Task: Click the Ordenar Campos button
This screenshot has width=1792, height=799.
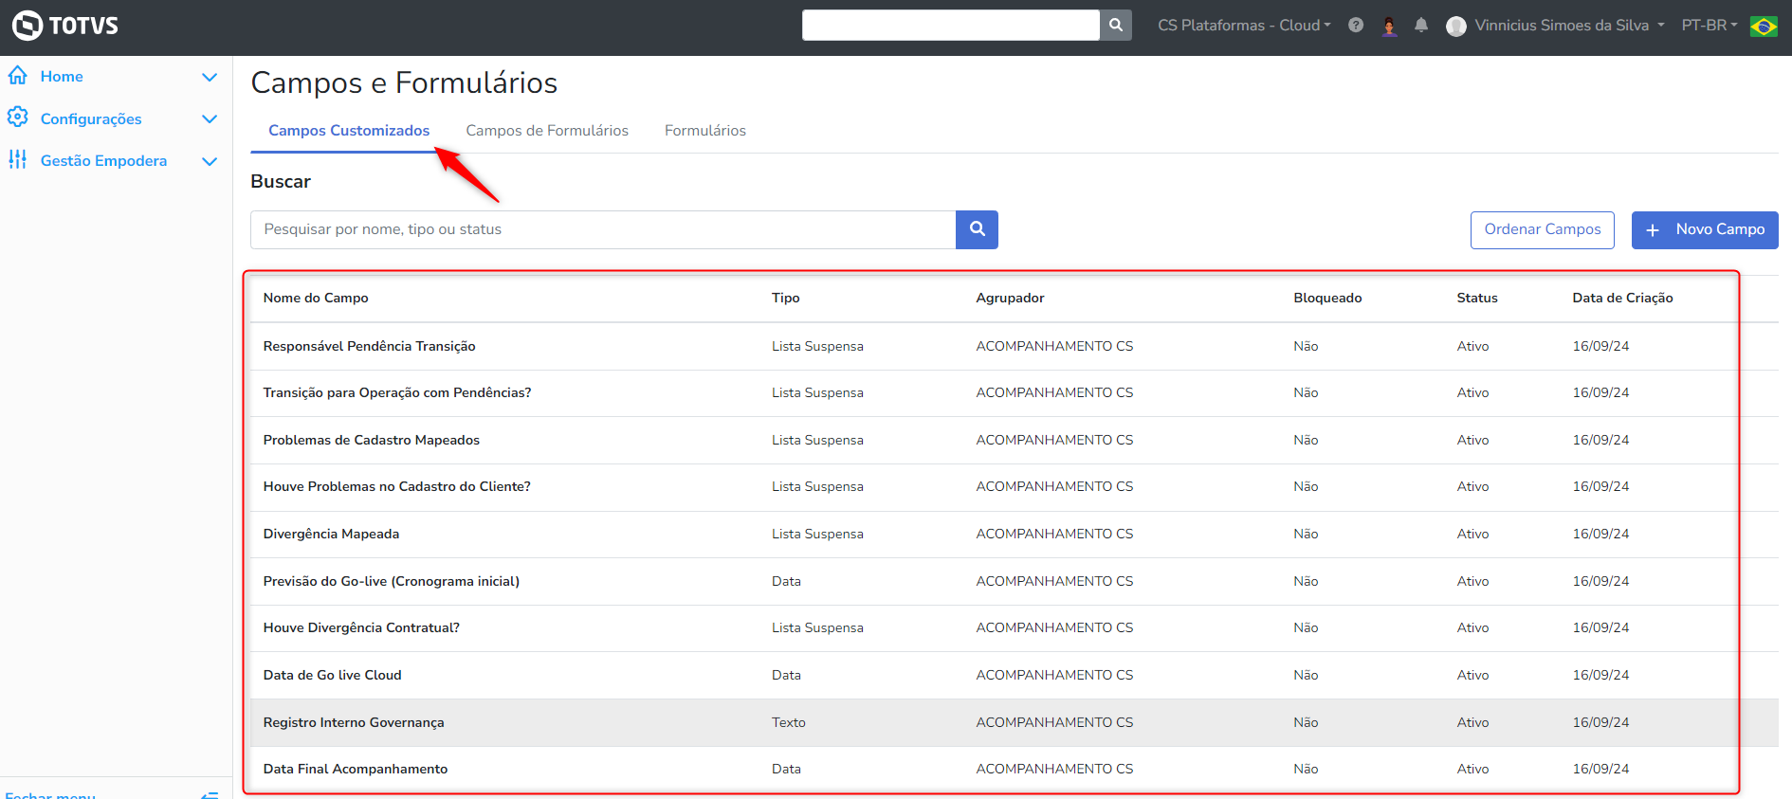Action: pos(1543,229)
